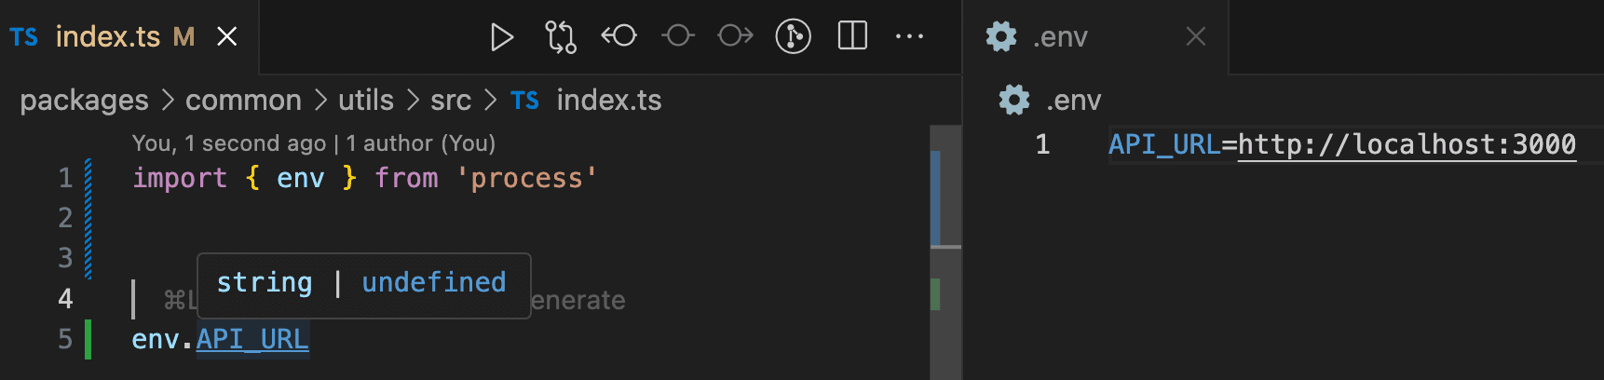1604x380 pixels.
Task: Split the editor to the right
Action: coord(852,36)
